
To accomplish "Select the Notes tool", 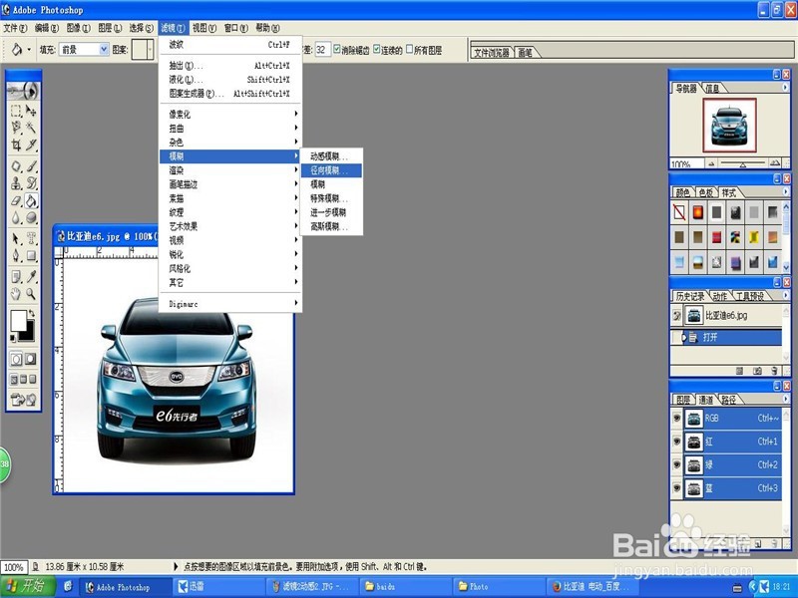I will 16,277.
